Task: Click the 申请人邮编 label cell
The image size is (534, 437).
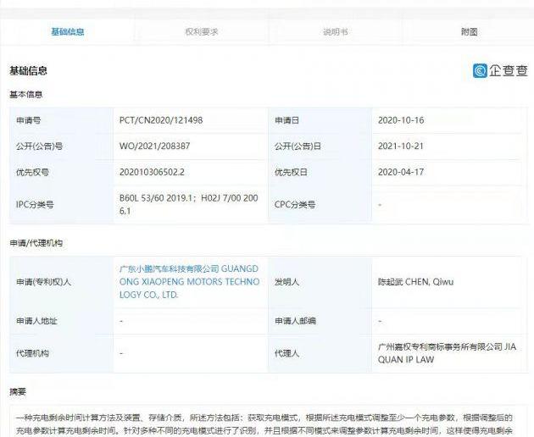Action: point(320,321)
